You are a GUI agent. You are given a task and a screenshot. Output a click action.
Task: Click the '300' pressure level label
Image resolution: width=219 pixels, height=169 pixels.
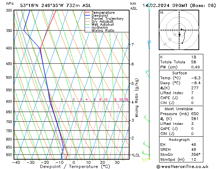coord(10,10)
